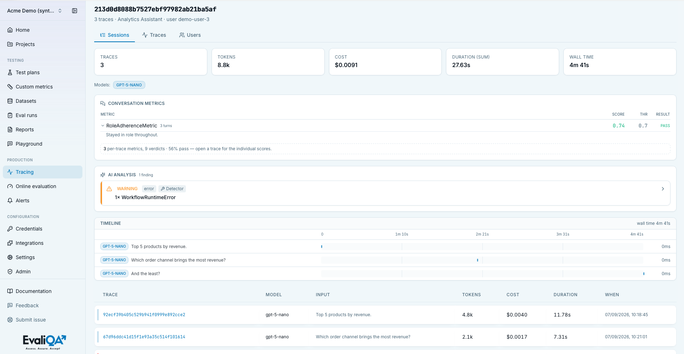Open Eval runs in the sidebar
This screenshot has height=354, width=684.
click(x=42, y=115)
